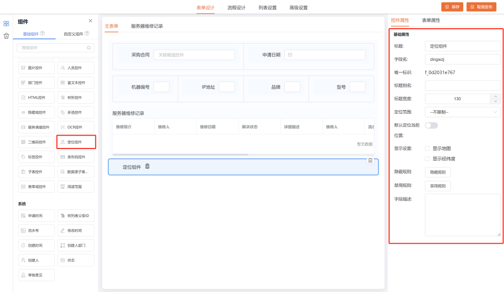The height and width of the screenshot is (292, 504).
Task: Select the OCR控件 component
Action: [76, 127]
